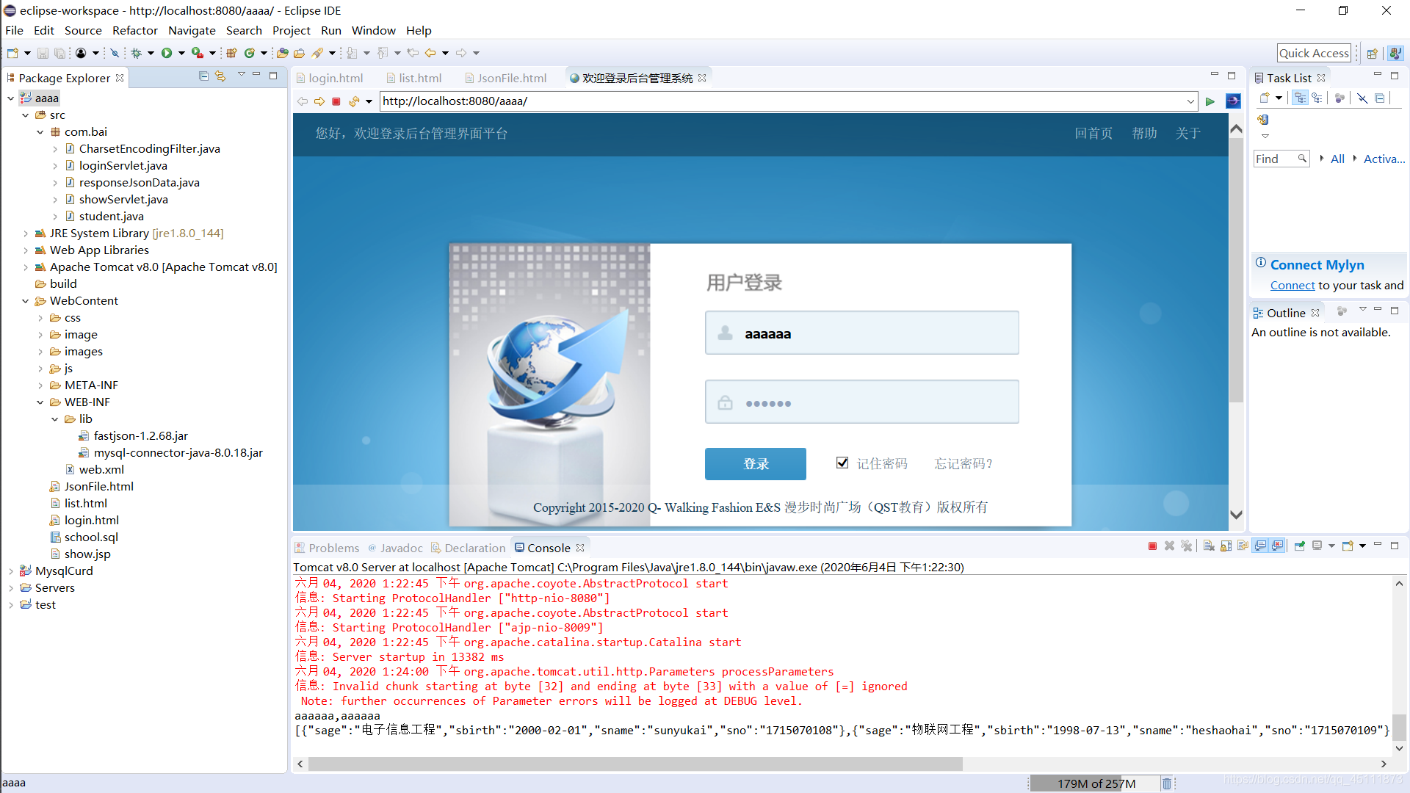
Task: Open the Run button dropdown arrow
Action: [181, 52]
